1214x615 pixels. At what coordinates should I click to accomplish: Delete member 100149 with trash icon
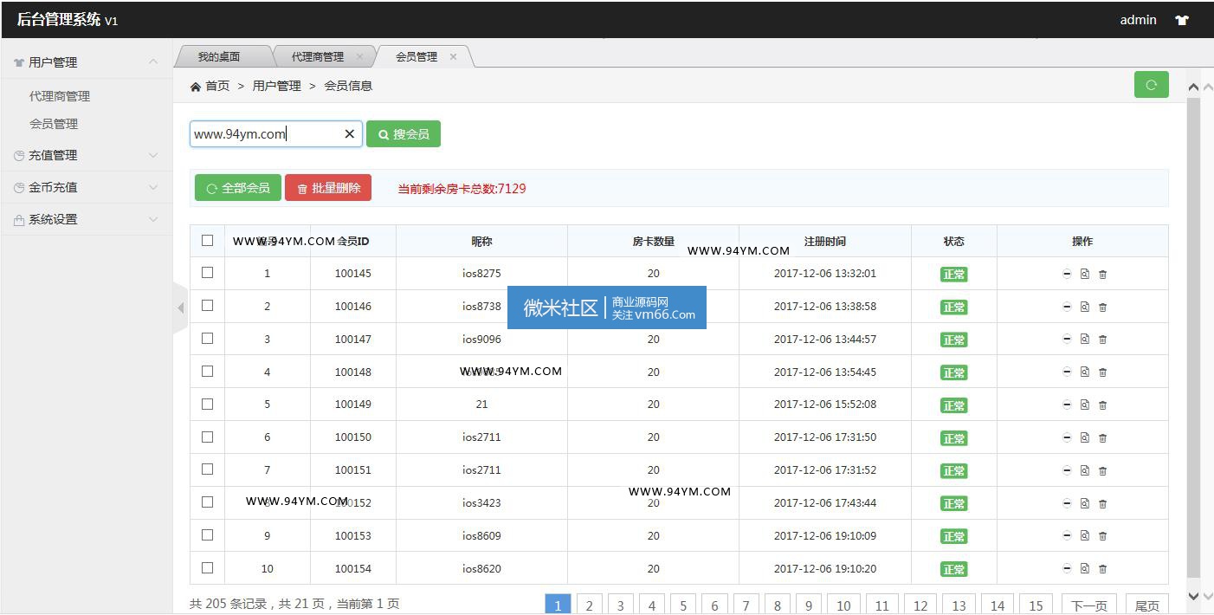[1102, 405]
